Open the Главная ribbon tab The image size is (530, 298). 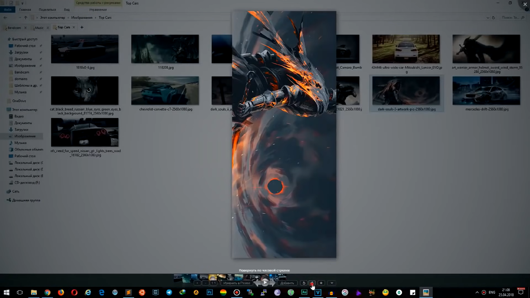pyautogui.click(x=25, y=10)
